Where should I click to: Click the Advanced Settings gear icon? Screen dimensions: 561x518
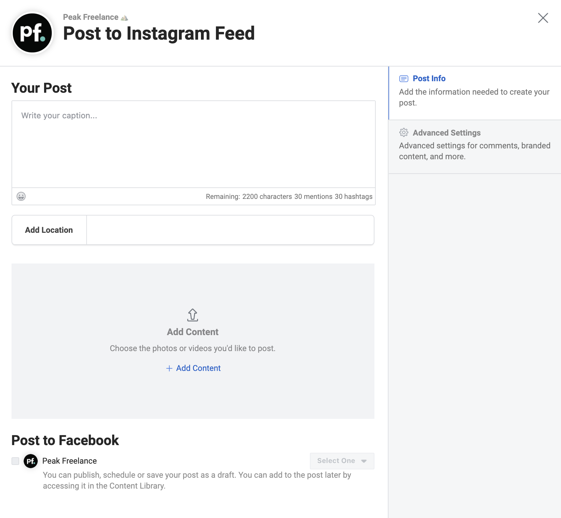coord(404,132)
